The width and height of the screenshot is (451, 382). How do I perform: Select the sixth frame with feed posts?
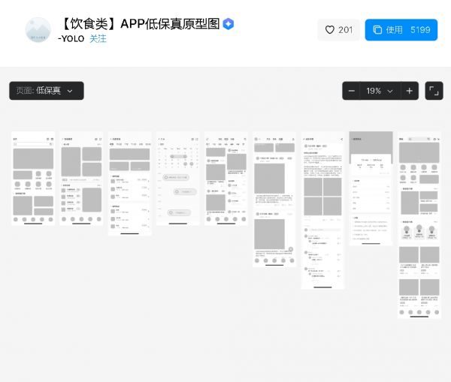274,200
